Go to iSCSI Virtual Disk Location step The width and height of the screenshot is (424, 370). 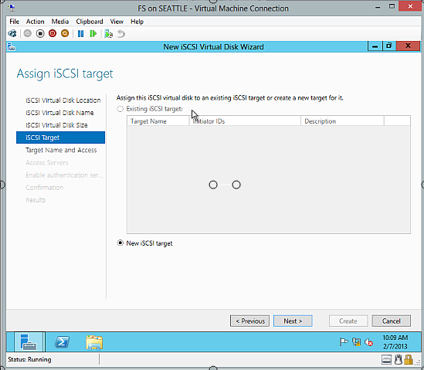point(63,100)
